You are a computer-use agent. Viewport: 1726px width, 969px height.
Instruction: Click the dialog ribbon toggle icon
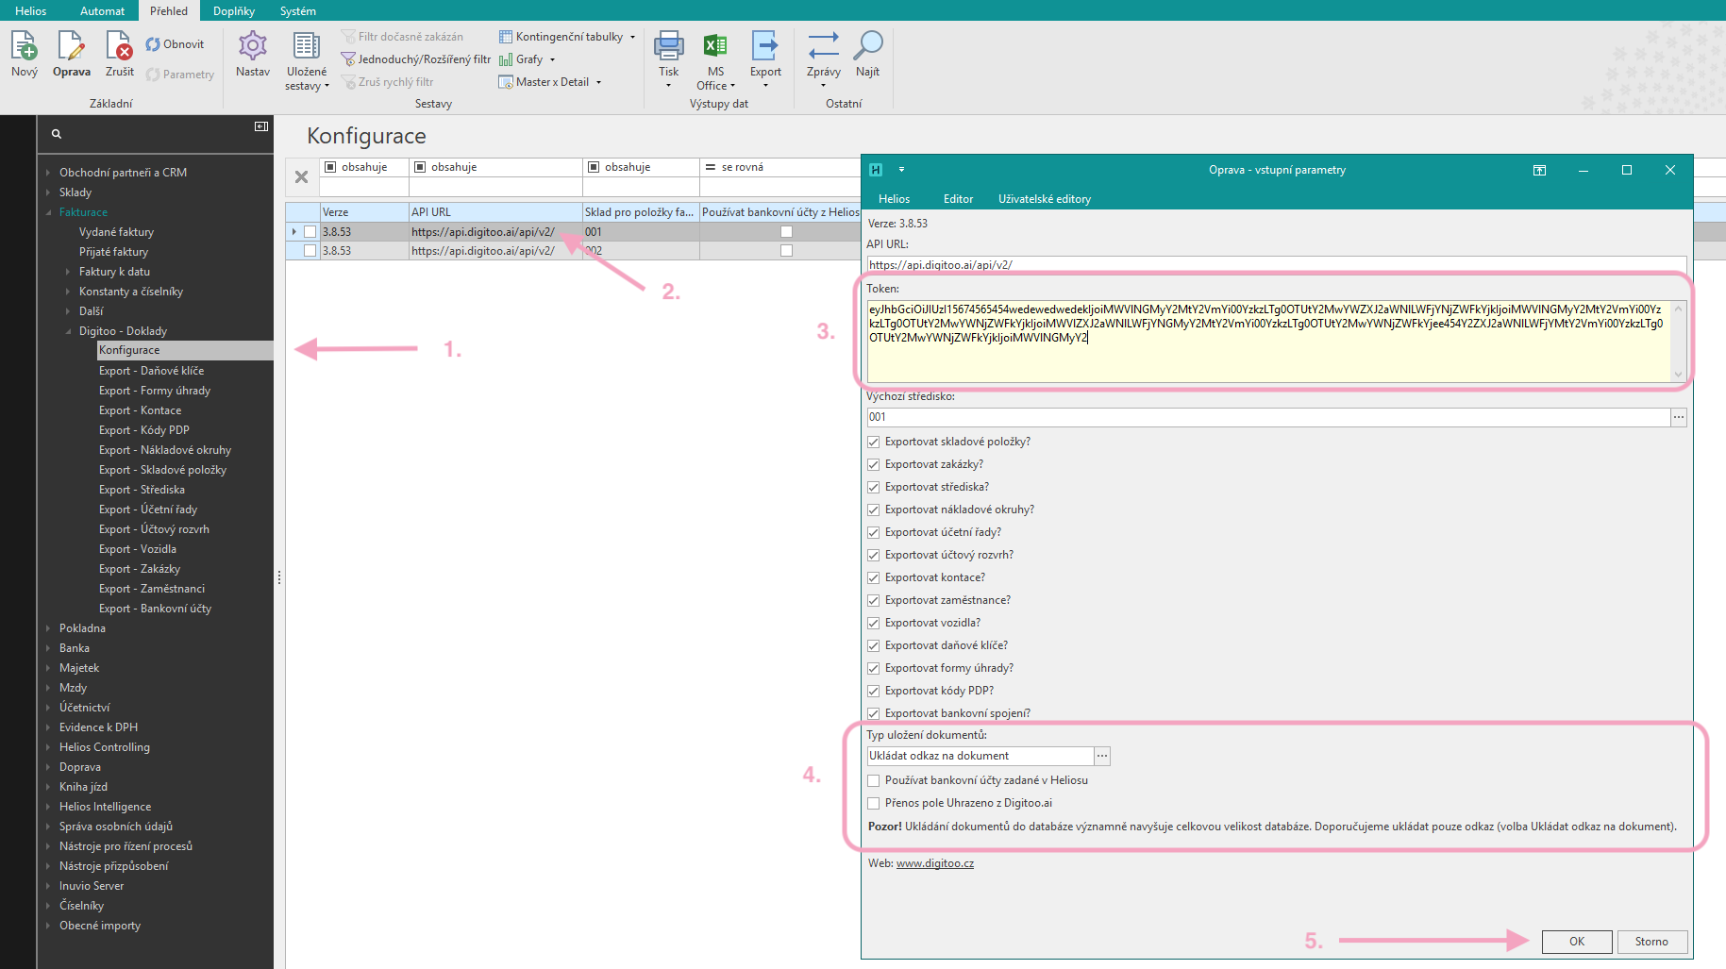(1539, 170)
